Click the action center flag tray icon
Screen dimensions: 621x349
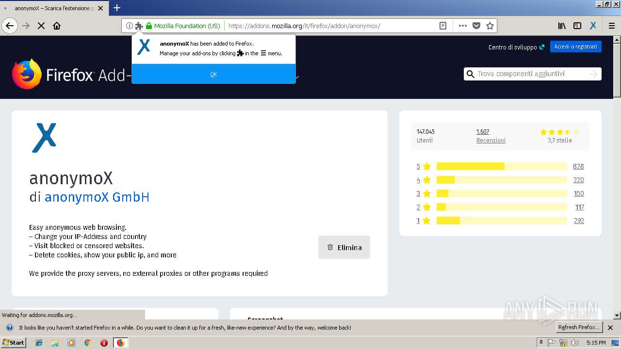pyautogui.click(x=552, y=343)
